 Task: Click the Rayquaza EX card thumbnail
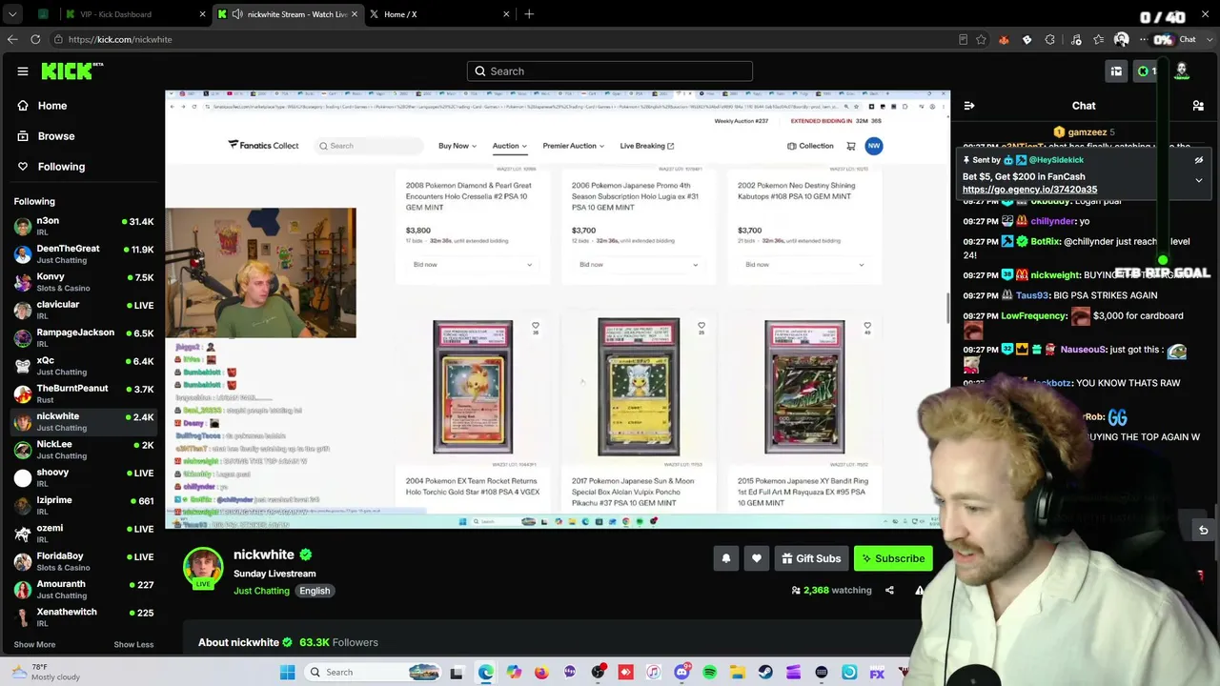(804, 387)
